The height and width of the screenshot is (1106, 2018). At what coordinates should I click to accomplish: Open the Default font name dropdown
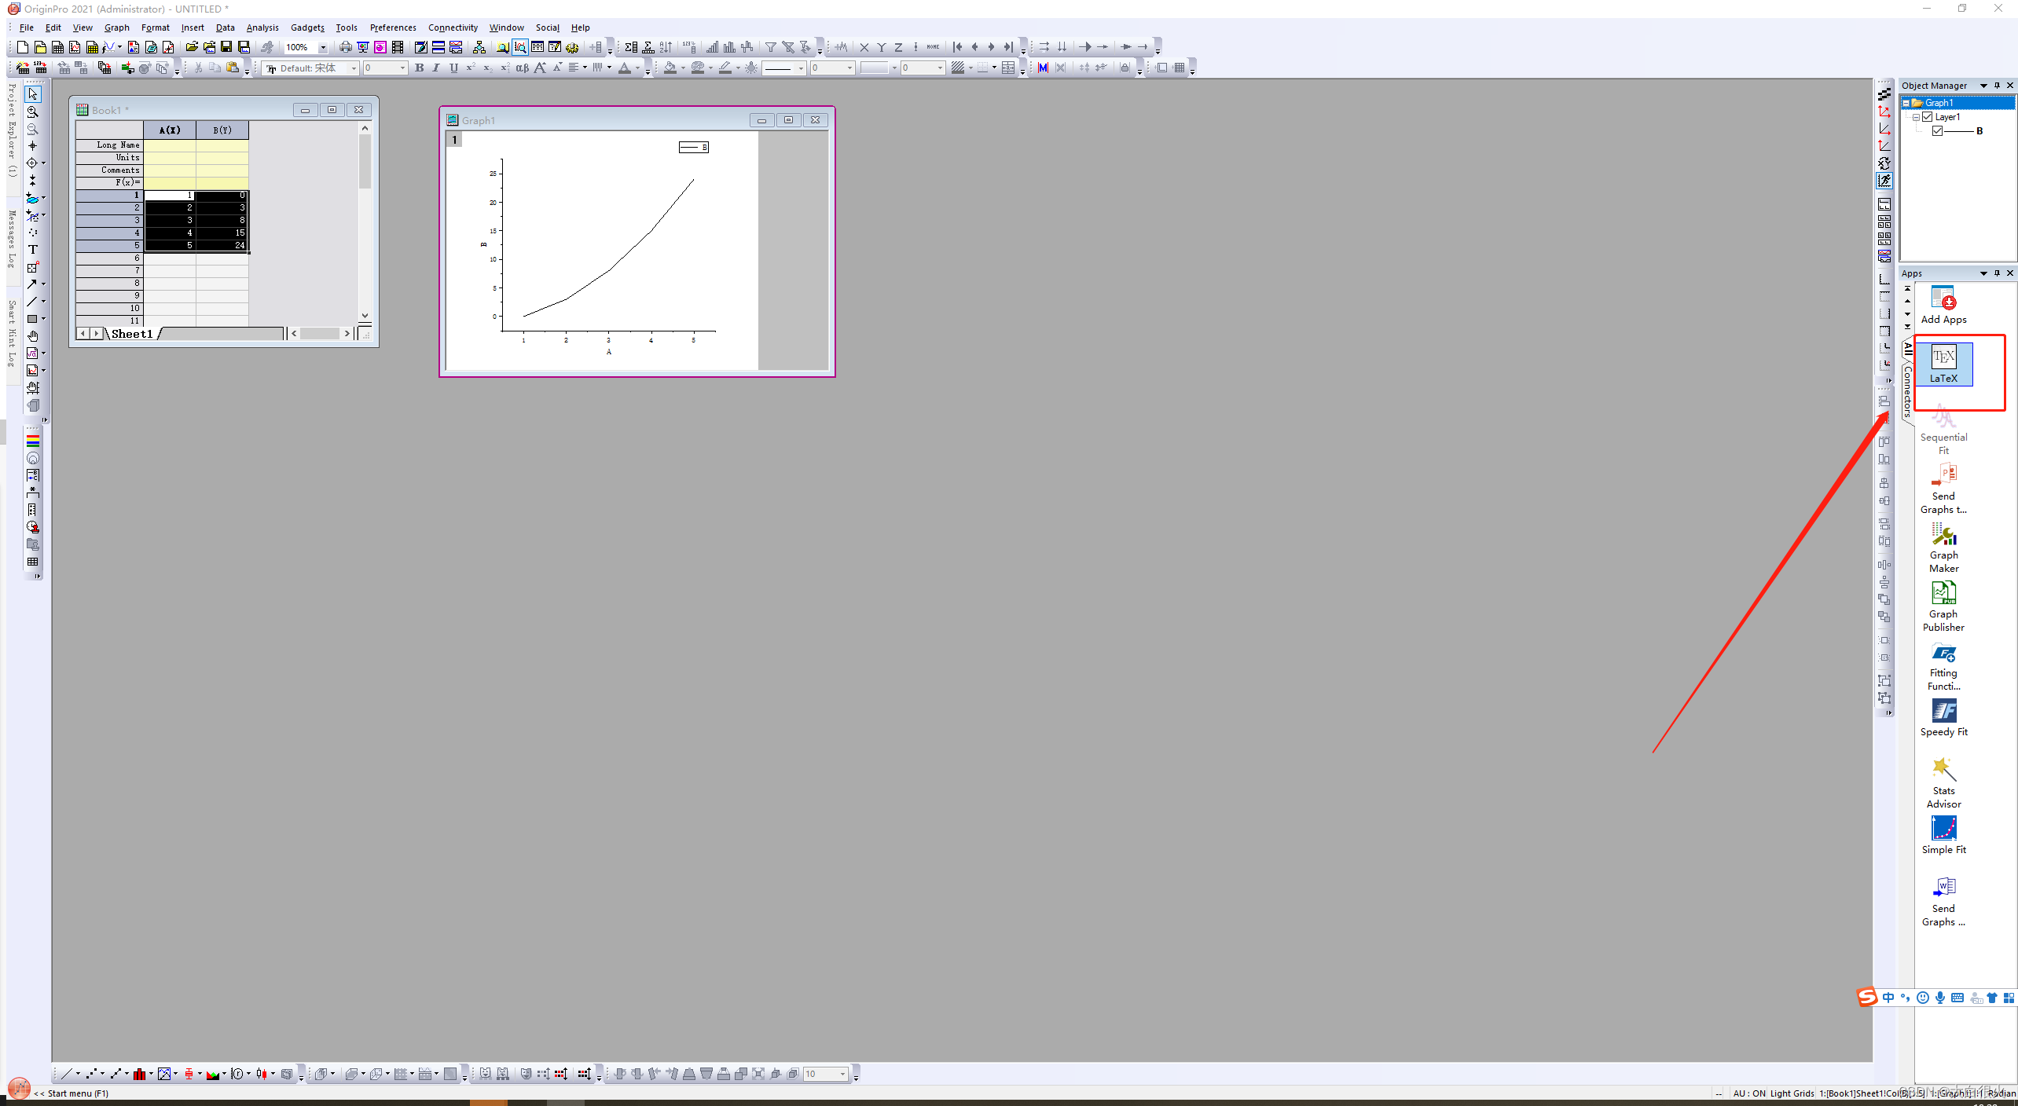pos(354,68)
